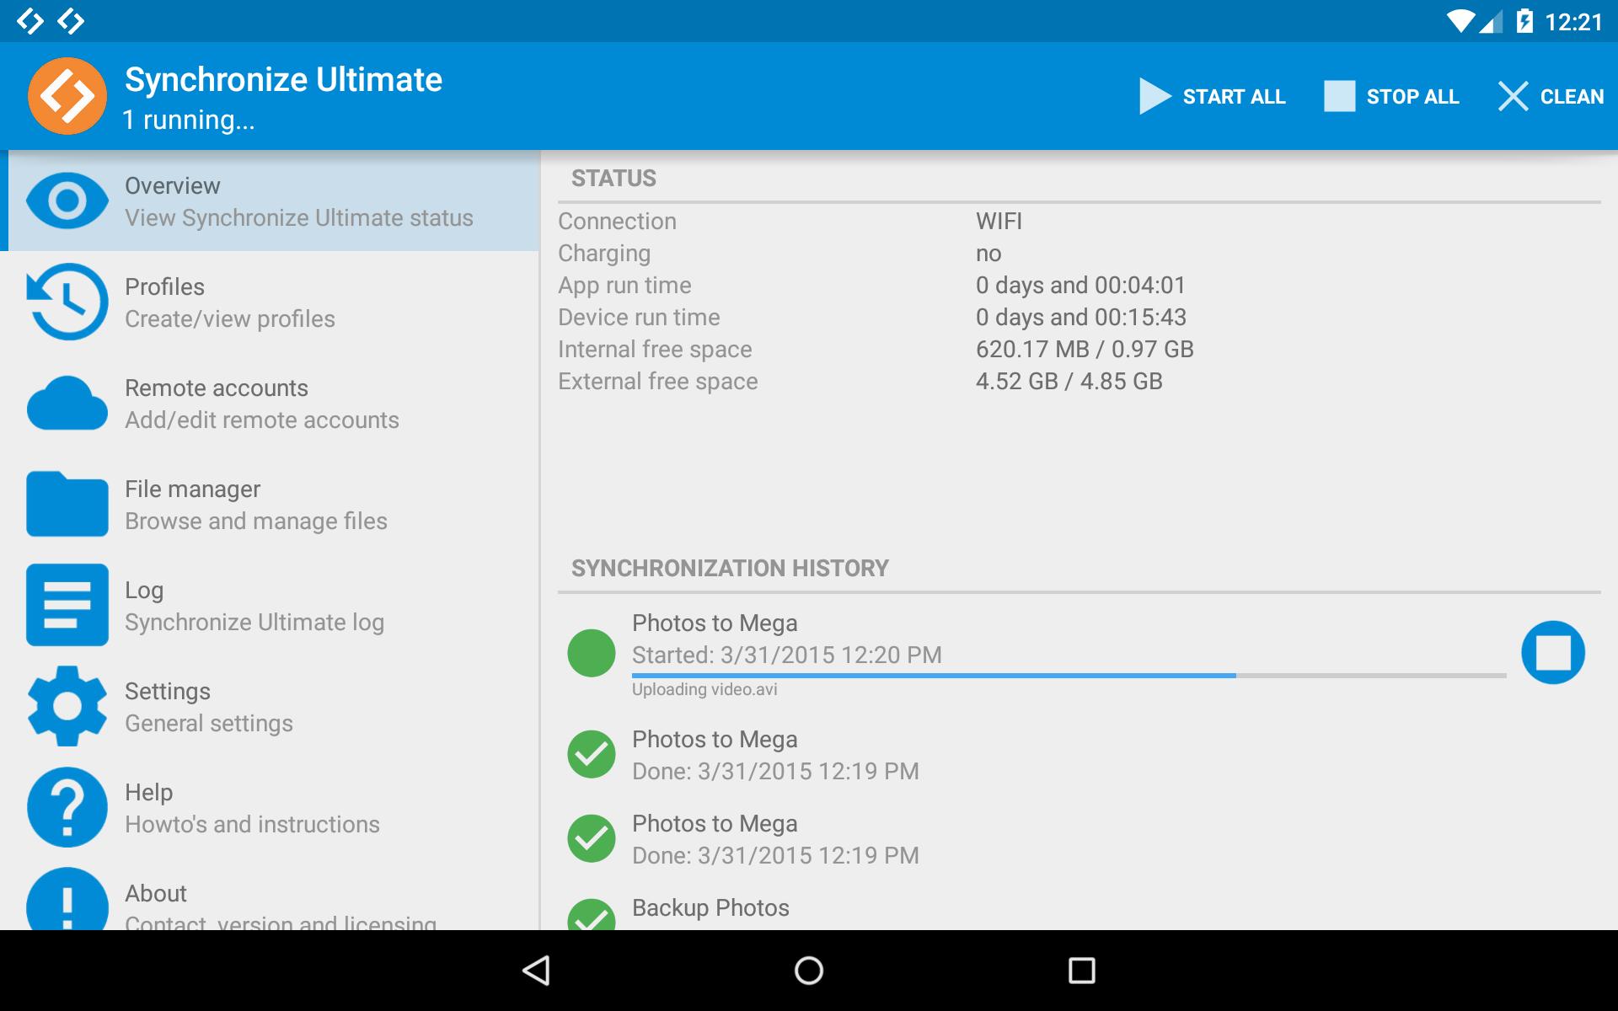Click app run time '0 days and 00:04:01'
The image size is (1618, 1011).
1080,285
